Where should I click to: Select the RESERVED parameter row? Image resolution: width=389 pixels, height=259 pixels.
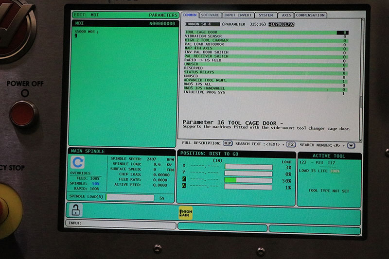(265, 69)
